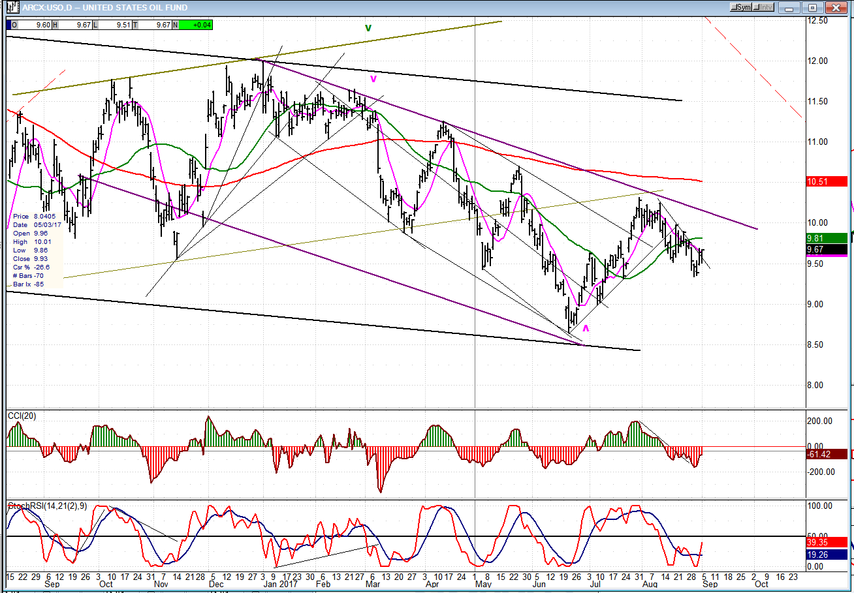Click the magenta down arrow marker near March

tap(373, 79)
